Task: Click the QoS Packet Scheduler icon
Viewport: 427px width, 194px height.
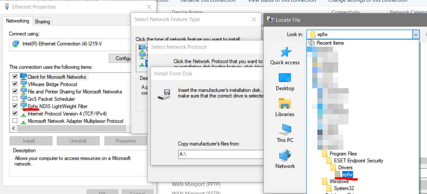Action: click(24, 99)
